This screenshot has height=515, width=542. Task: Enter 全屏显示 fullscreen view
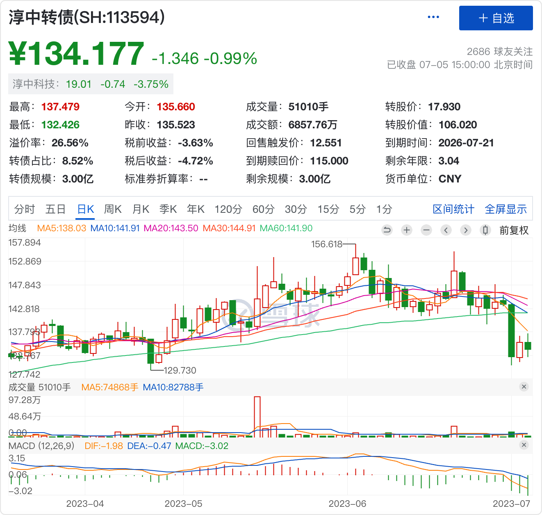click(506, 209)
